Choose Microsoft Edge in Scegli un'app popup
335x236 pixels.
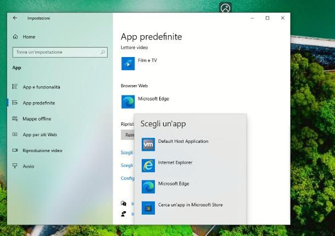[x=174, y=183]
